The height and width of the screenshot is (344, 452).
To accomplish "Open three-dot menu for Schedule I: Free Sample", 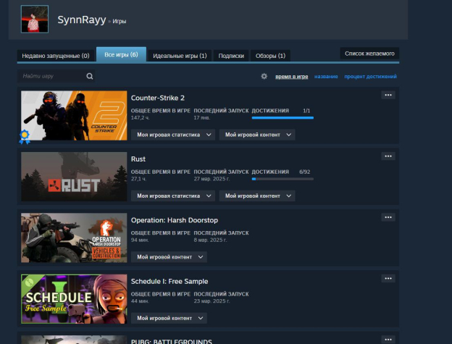I will pyautogui.click(x=388, y=277).
